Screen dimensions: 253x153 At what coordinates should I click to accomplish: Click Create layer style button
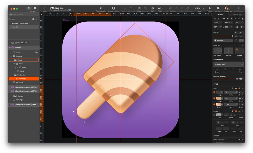pos(217,70)
